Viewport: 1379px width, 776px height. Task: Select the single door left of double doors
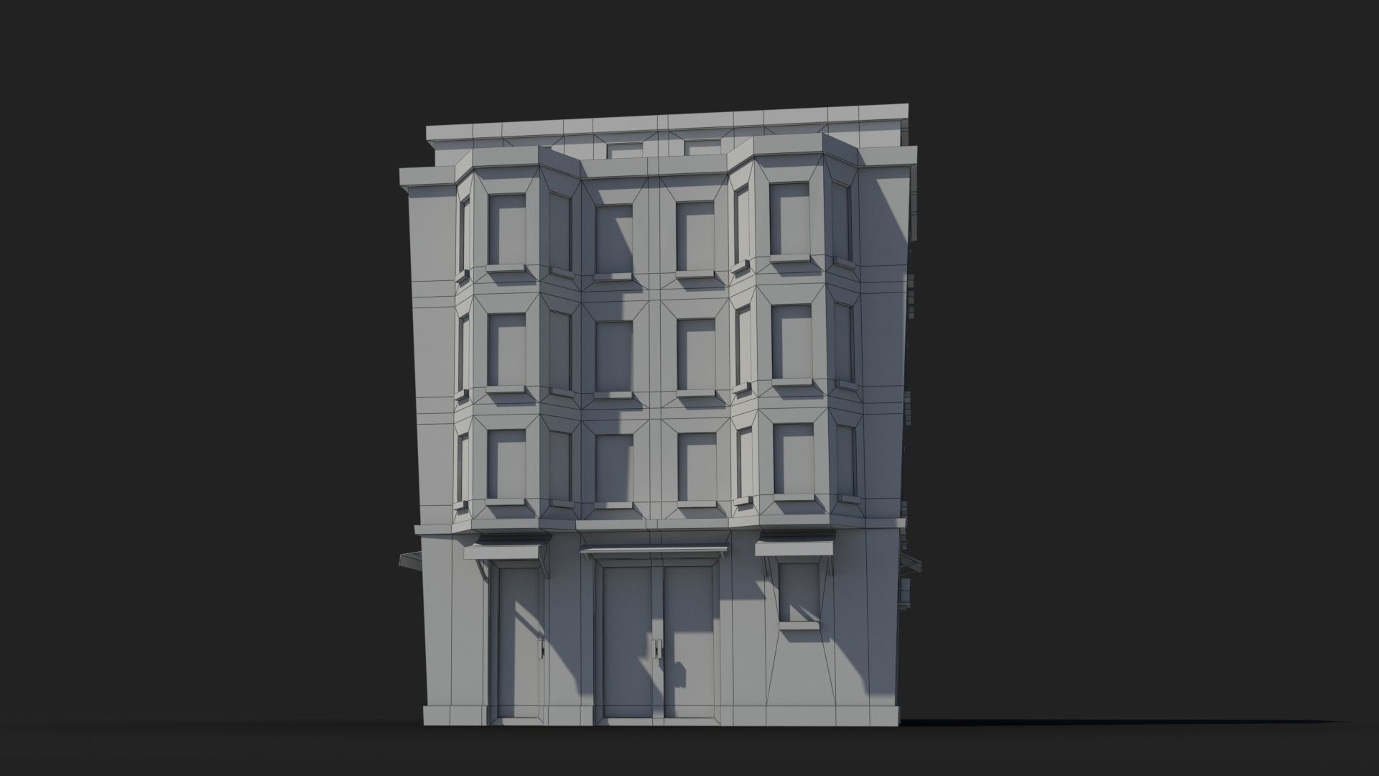click(518, 643)
